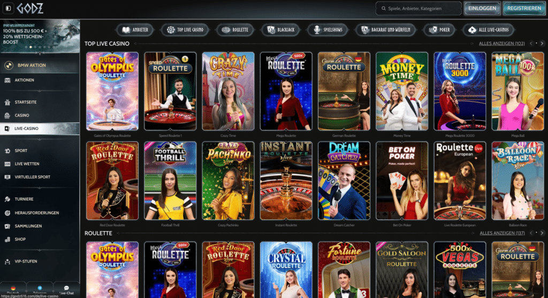
Task: Open Gold Saloon Roulette thumbnail
Action: tap(402, 270)
